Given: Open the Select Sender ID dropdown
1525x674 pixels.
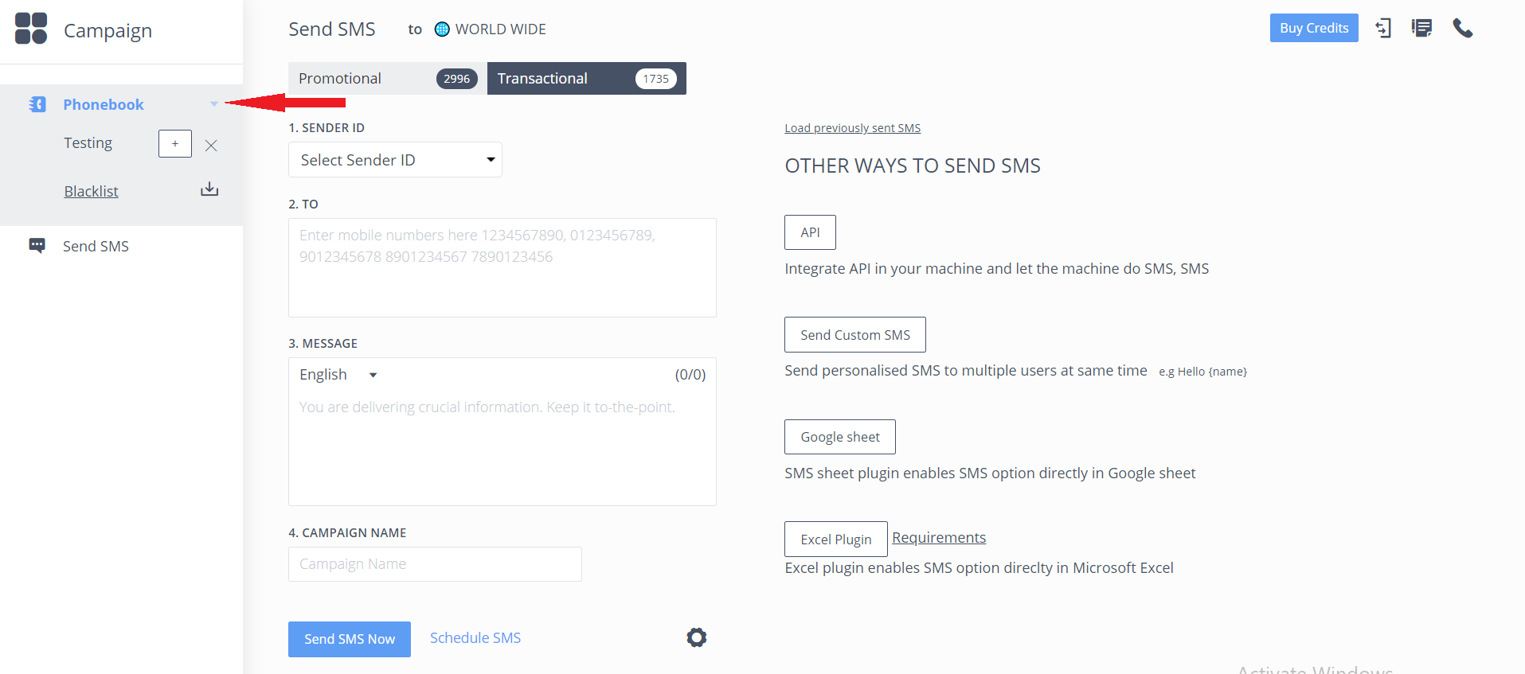Looking at the screenshot, I should tap(395, 160).
